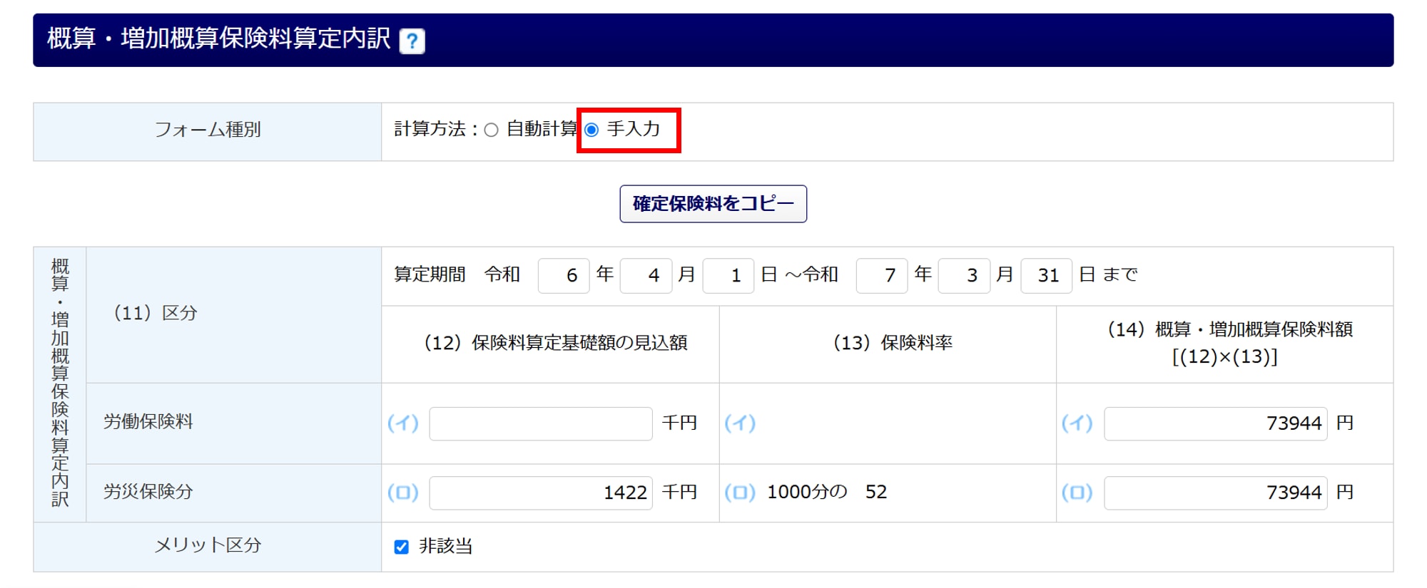Focus the end year field showing 7
Viewport: 1427px width, 588px height.
point(882,276)
